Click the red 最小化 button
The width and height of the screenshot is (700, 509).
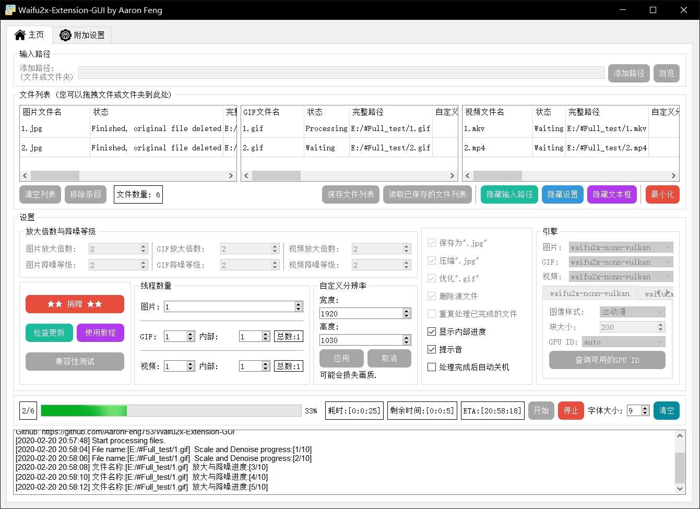[662, 195]
